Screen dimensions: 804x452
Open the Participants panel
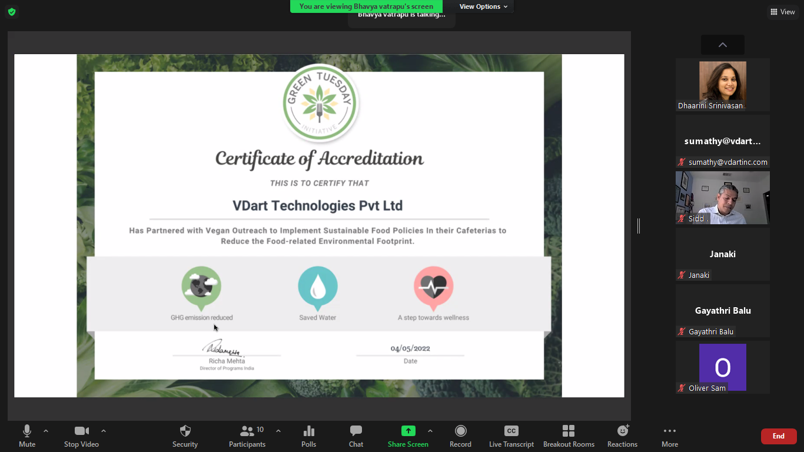tap(247, 436)
